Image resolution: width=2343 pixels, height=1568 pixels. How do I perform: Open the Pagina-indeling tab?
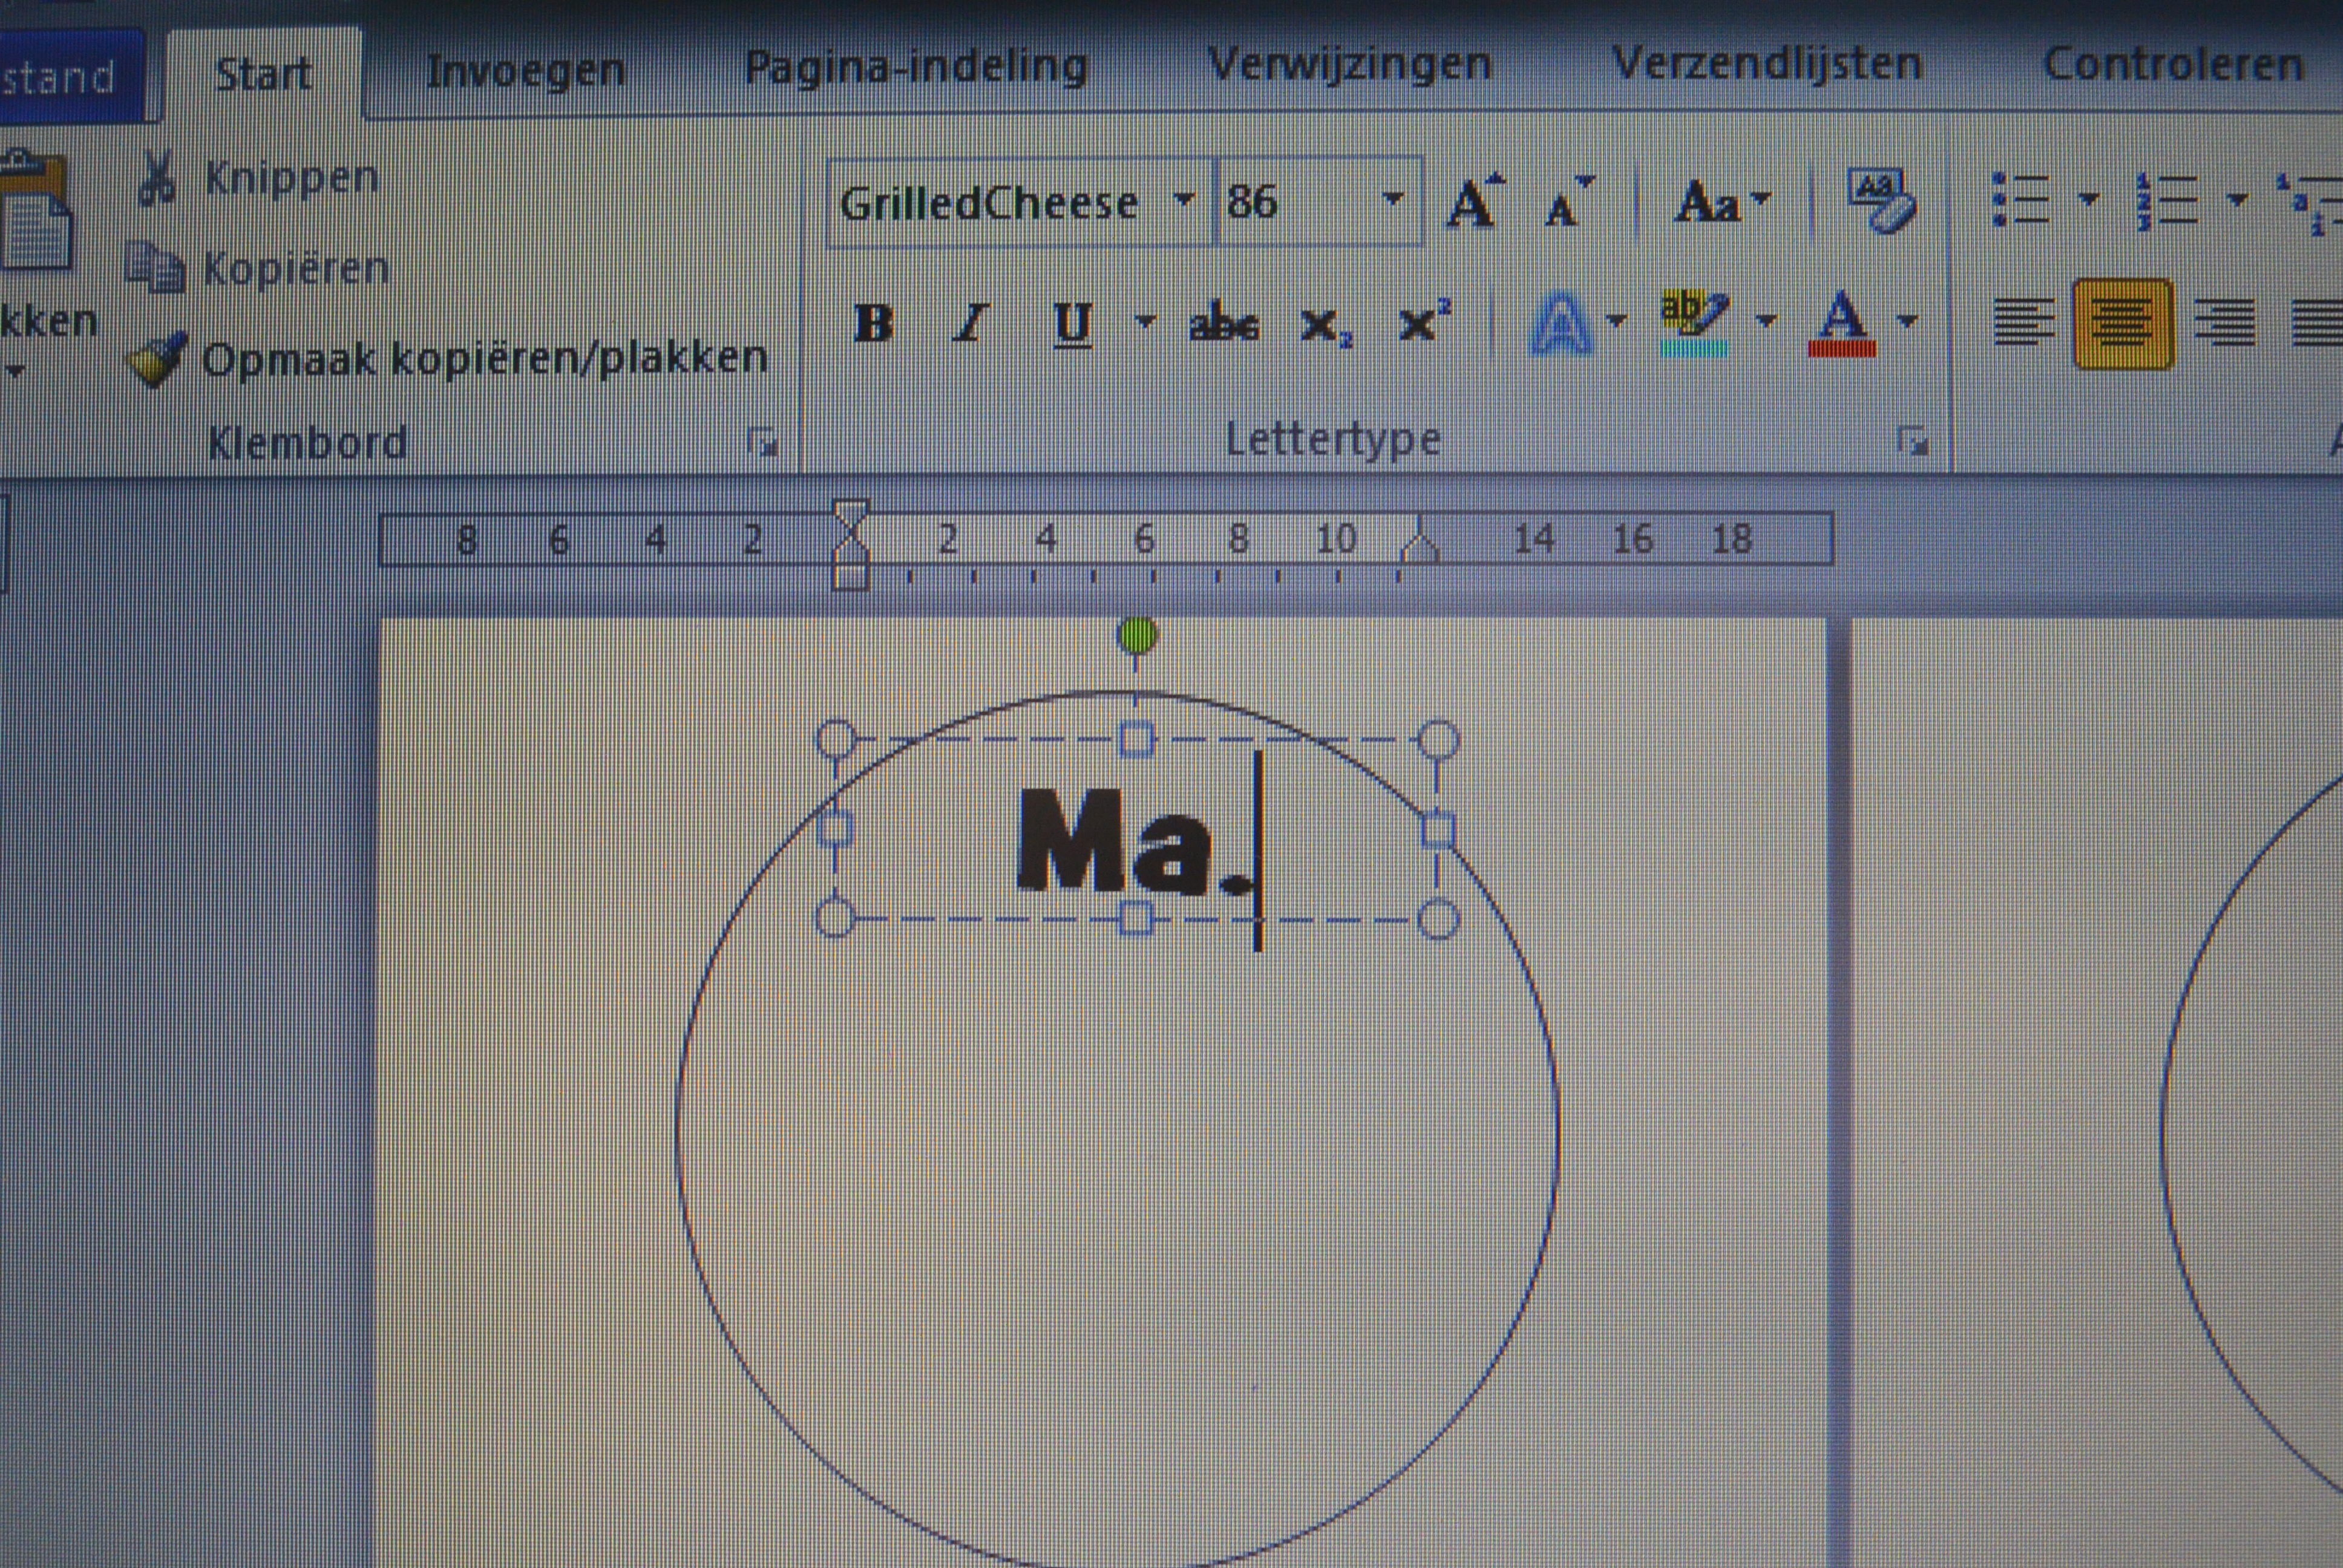click(x=916, y=67)
